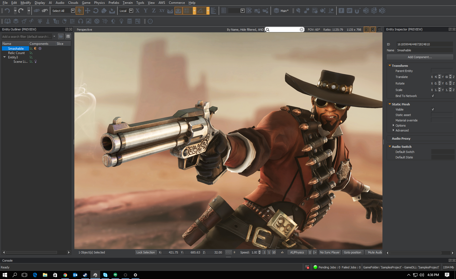456x279 pixels.
Task: Click the Unlink objects chain icon
Action: 45,11
